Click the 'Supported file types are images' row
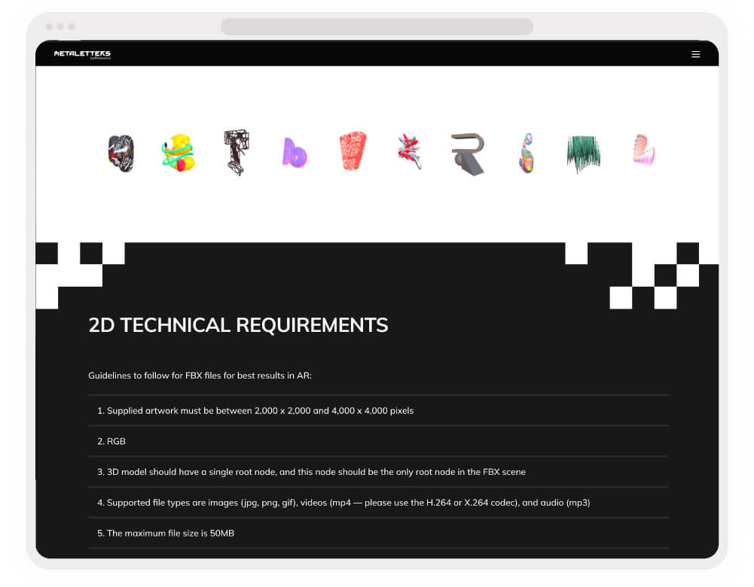This screenshot has height=587, width=754. coord(378,503)
